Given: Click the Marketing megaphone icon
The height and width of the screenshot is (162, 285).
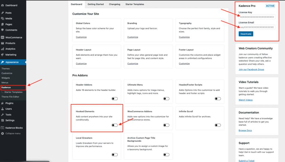Looking at the screenshot, I should point(3,55).
